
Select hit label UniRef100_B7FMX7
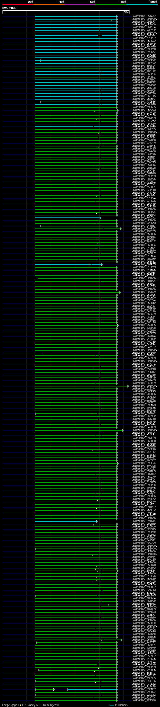143,80
